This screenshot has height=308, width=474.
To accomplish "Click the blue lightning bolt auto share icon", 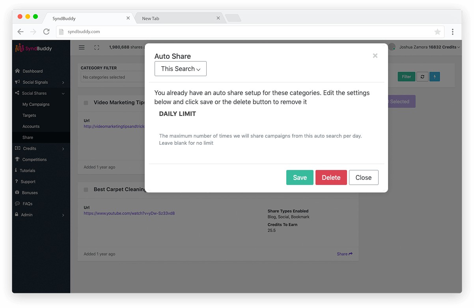I will point(435,77).
